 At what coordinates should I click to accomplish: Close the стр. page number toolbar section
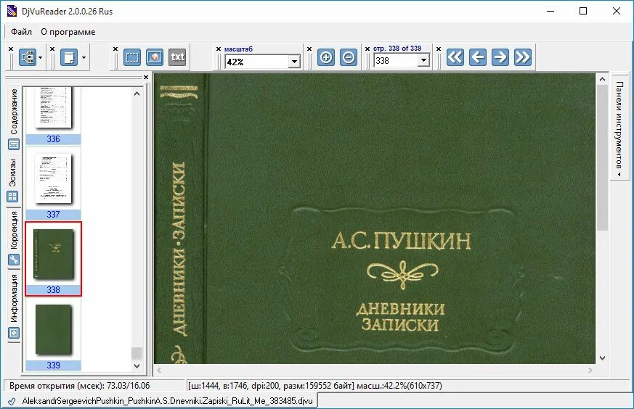367,49
